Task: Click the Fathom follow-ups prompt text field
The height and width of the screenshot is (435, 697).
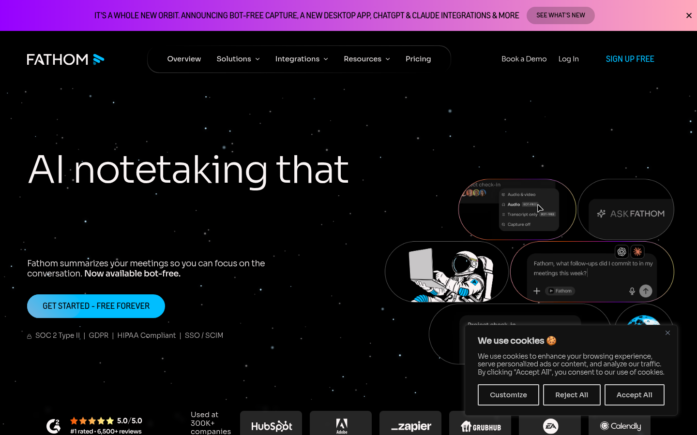Action: pyautogui.click(x=593, y=268)
